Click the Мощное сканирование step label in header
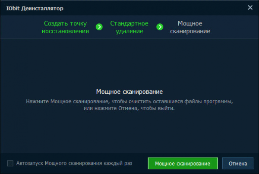This screenshot has height=174, width=259. tap(190, 27)
